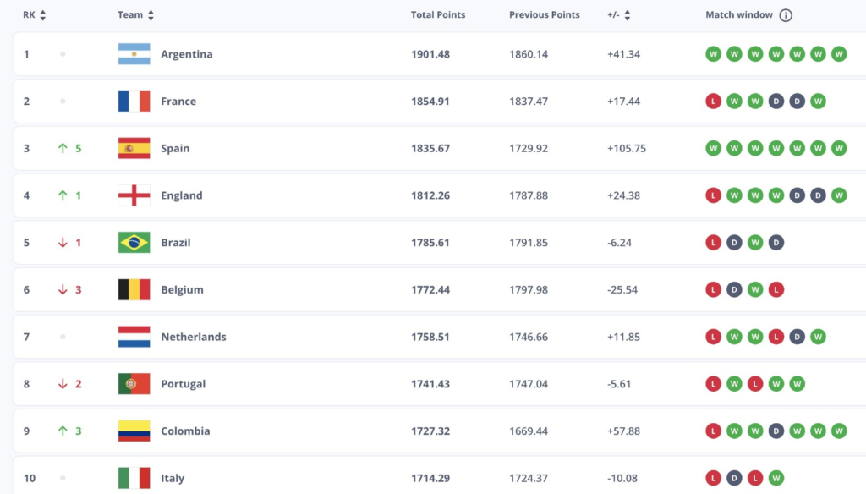The height and width of the screenshot is (494, 866).
Task: Open the Netherlands team link
Action: pyautogui.click(x=194, y=337)
